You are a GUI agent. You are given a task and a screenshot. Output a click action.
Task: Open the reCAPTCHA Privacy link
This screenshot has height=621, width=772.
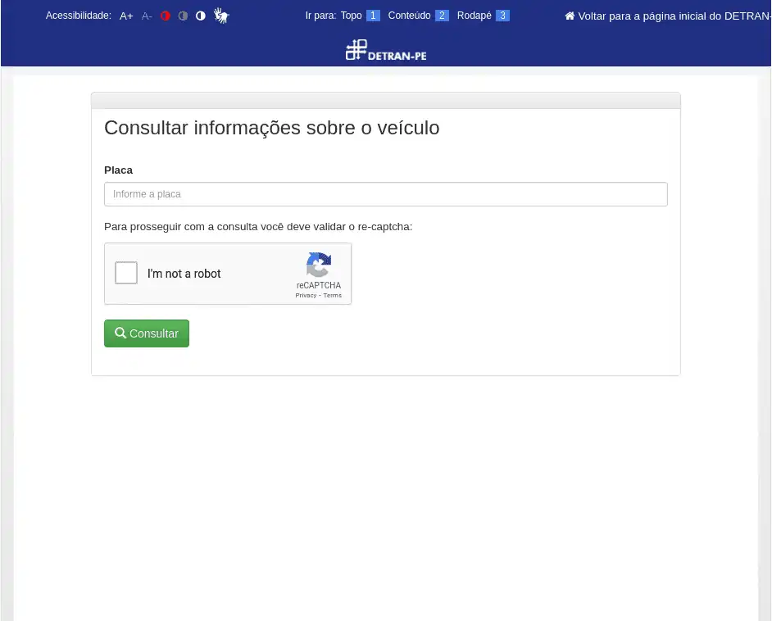(306, 295)
